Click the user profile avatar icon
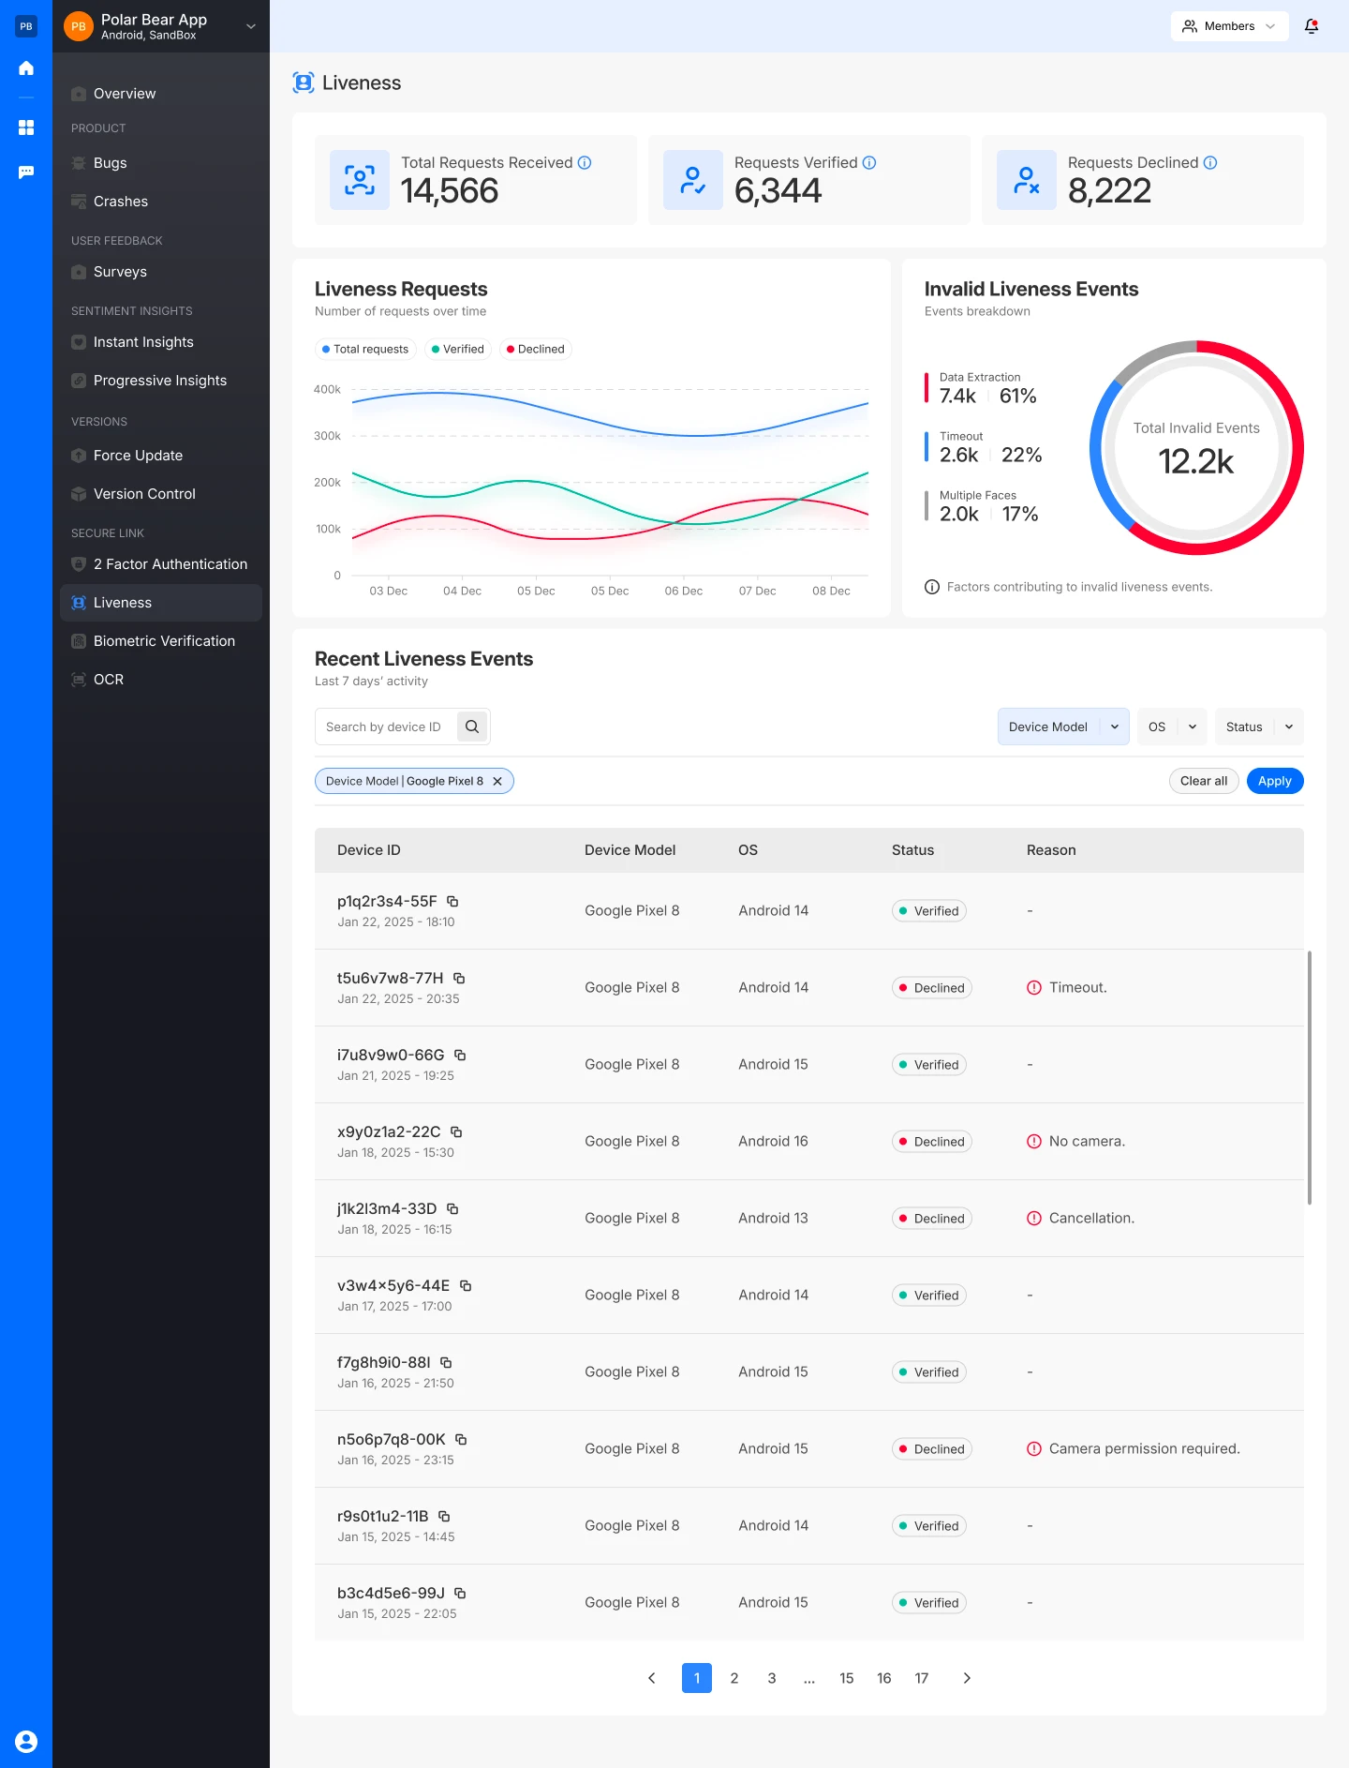This screenshot has height=1768, width=1349. 26,1741
